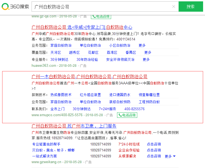Click 点击咨询 beside 企业合作经验
Screen dimensions: 205x168
(154, 150)
